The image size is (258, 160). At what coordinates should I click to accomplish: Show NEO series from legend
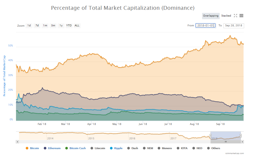click(x=197, y=148)
